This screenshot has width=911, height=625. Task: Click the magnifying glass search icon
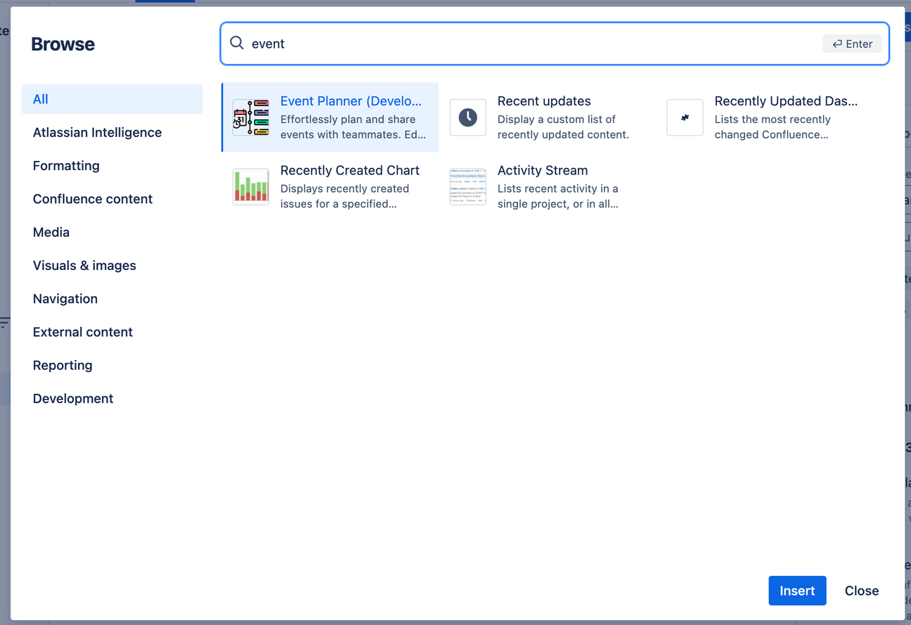[x=237, y=44]
